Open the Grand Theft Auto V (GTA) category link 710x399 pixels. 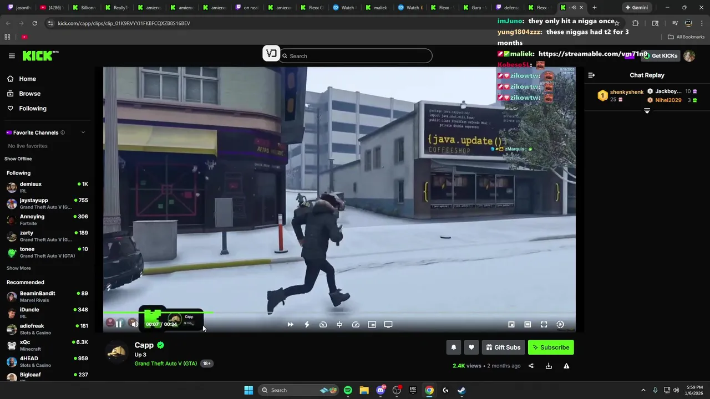pyautogui.click(x=165, y=364)
